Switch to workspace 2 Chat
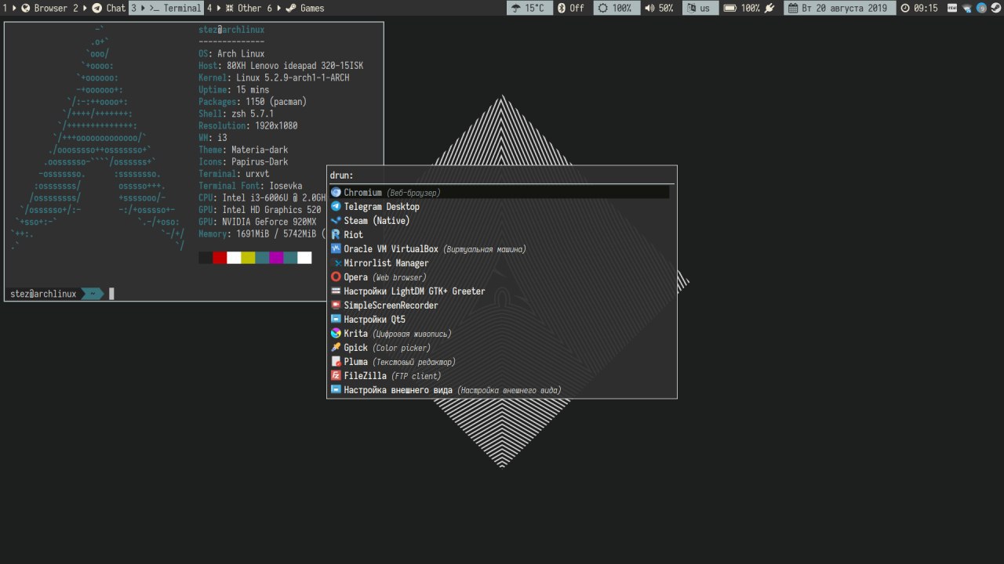 pos(100,8)
